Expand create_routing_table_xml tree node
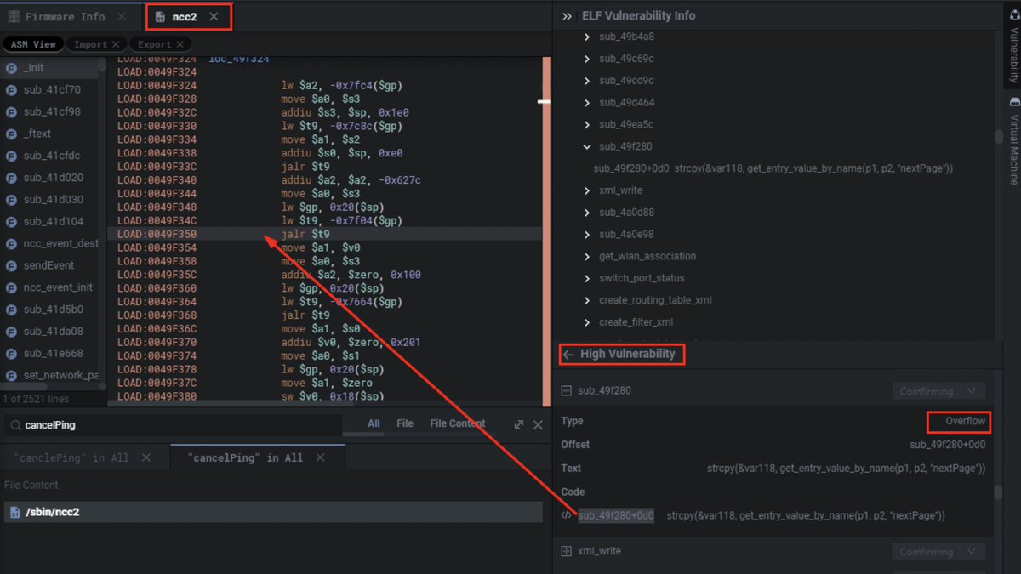Screen dimensions: 1021x574 click(587, 300)
